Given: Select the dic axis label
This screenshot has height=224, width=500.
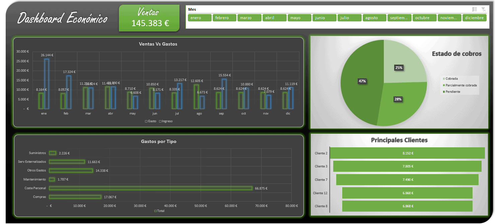Looking at the screenshot, I should pyautogui.click(x=288, y=114).
